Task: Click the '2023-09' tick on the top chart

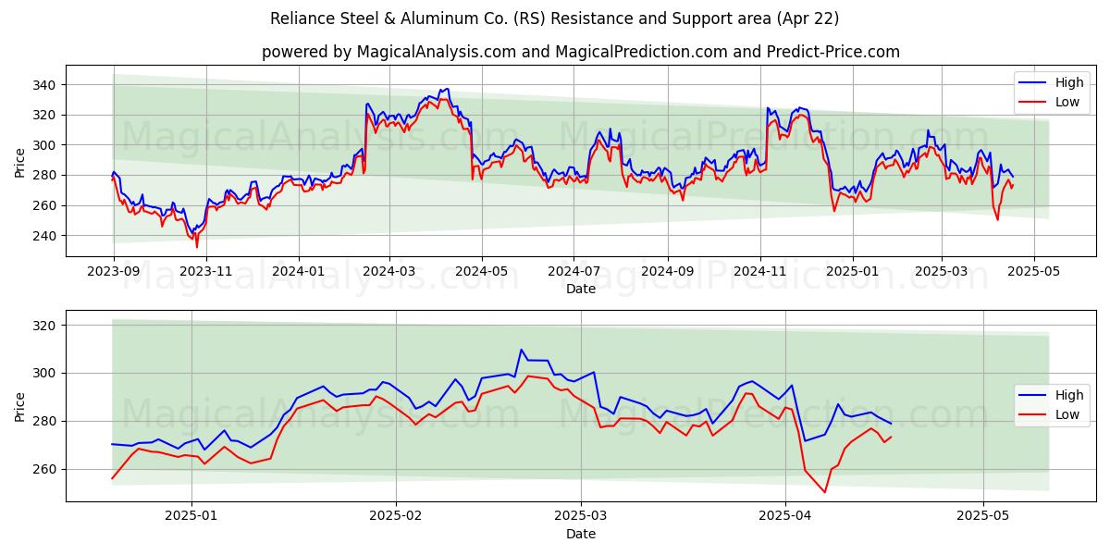Action: [114, 272]
